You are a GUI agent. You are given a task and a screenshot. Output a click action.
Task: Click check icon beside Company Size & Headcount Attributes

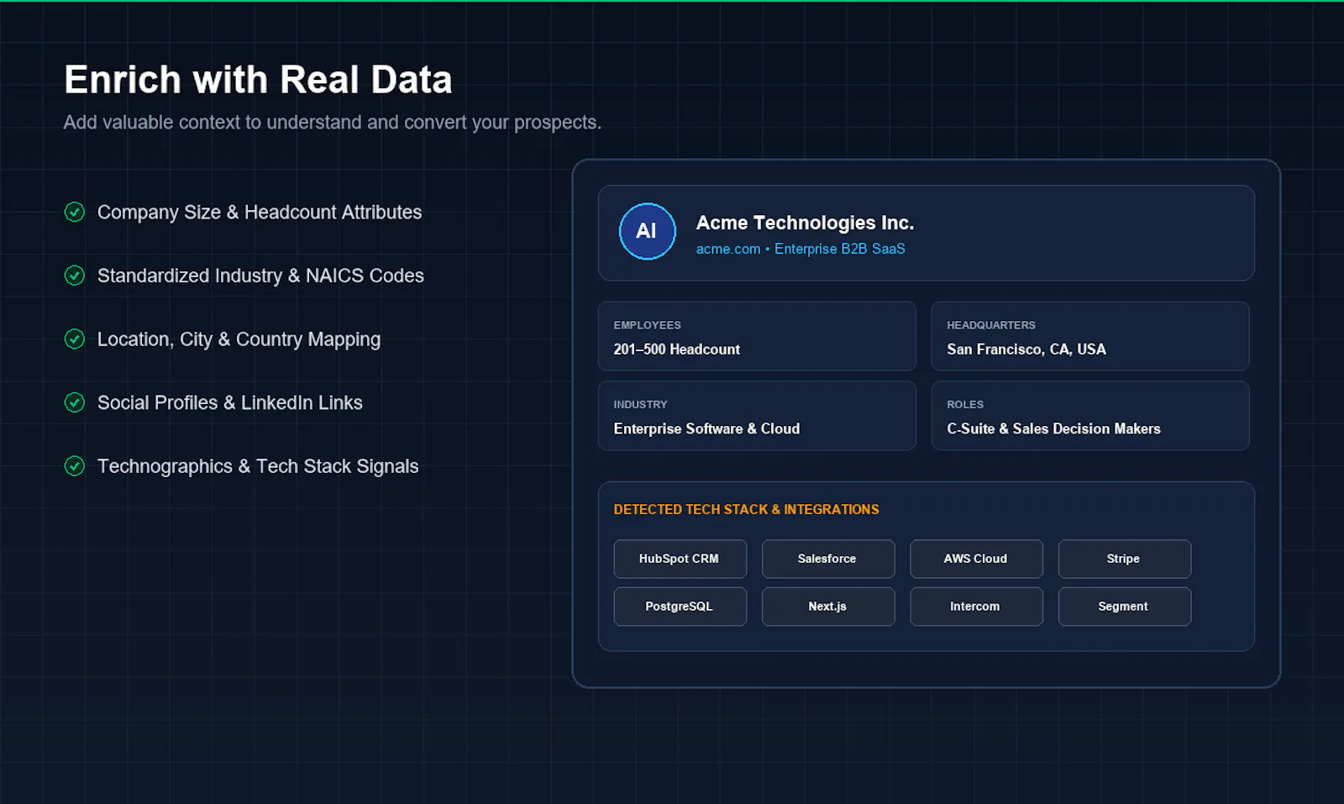[x=75, y=212]
